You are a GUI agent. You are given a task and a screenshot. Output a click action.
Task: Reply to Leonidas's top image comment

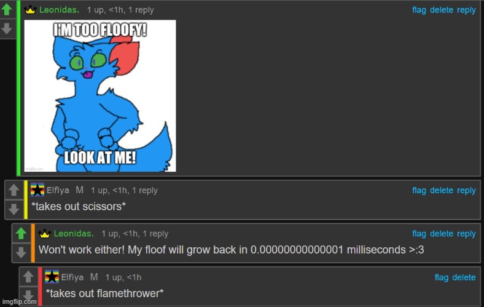(x=466, y=10)
